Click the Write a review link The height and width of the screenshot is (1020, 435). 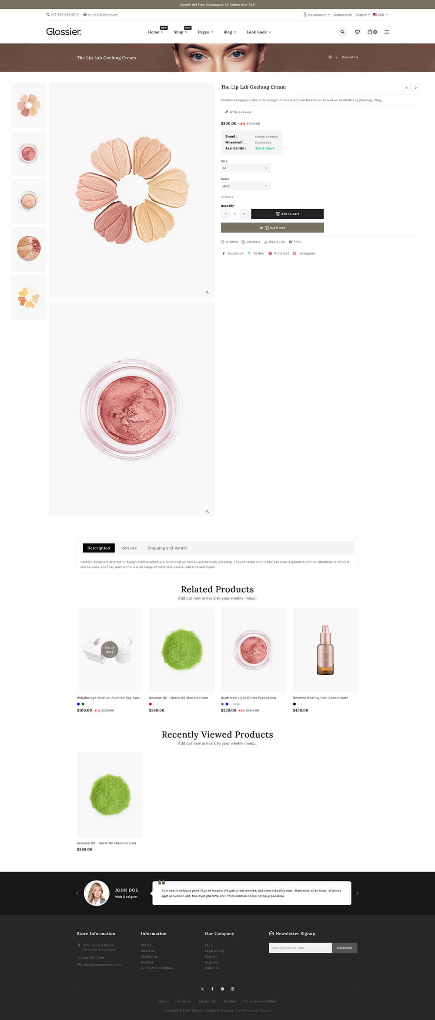(x=240, y=112)
